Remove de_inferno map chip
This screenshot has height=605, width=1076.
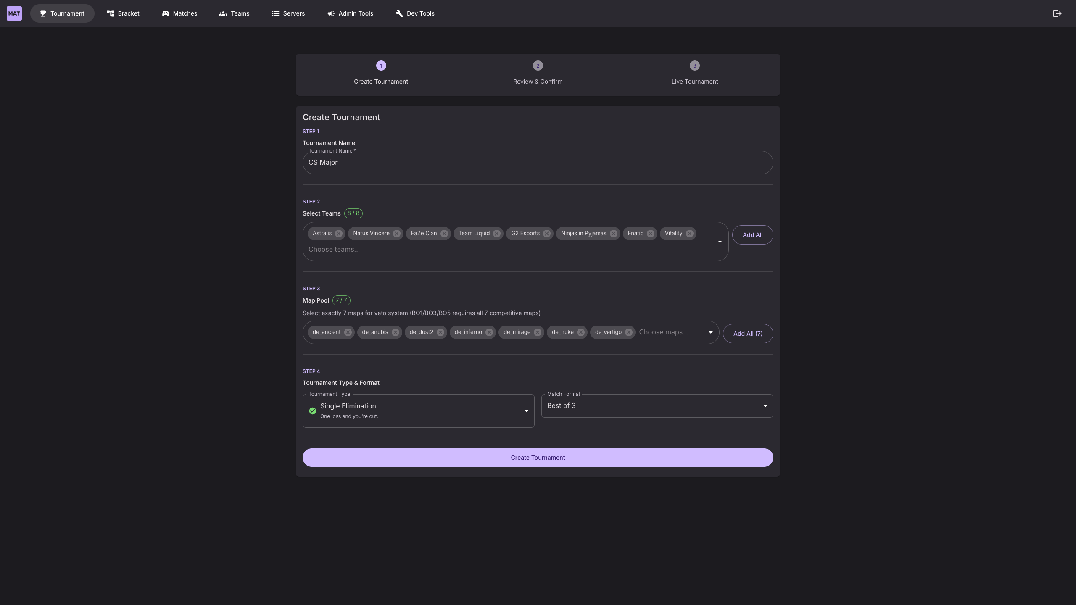tap(489, 332)
